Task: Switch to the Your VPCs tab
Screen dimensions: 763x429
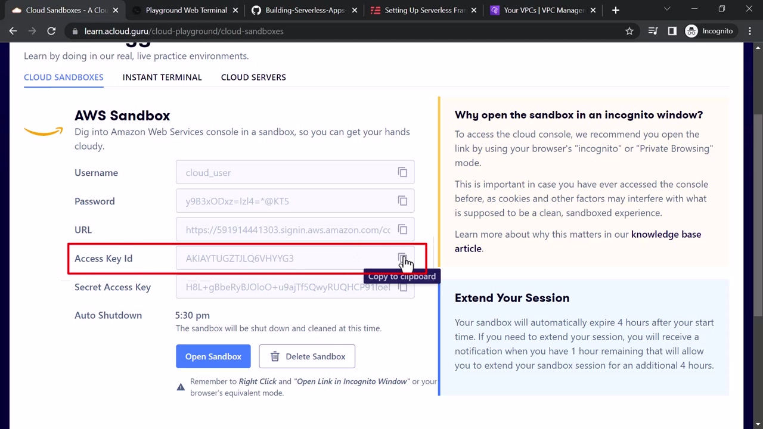Action: tap(542, 10)
